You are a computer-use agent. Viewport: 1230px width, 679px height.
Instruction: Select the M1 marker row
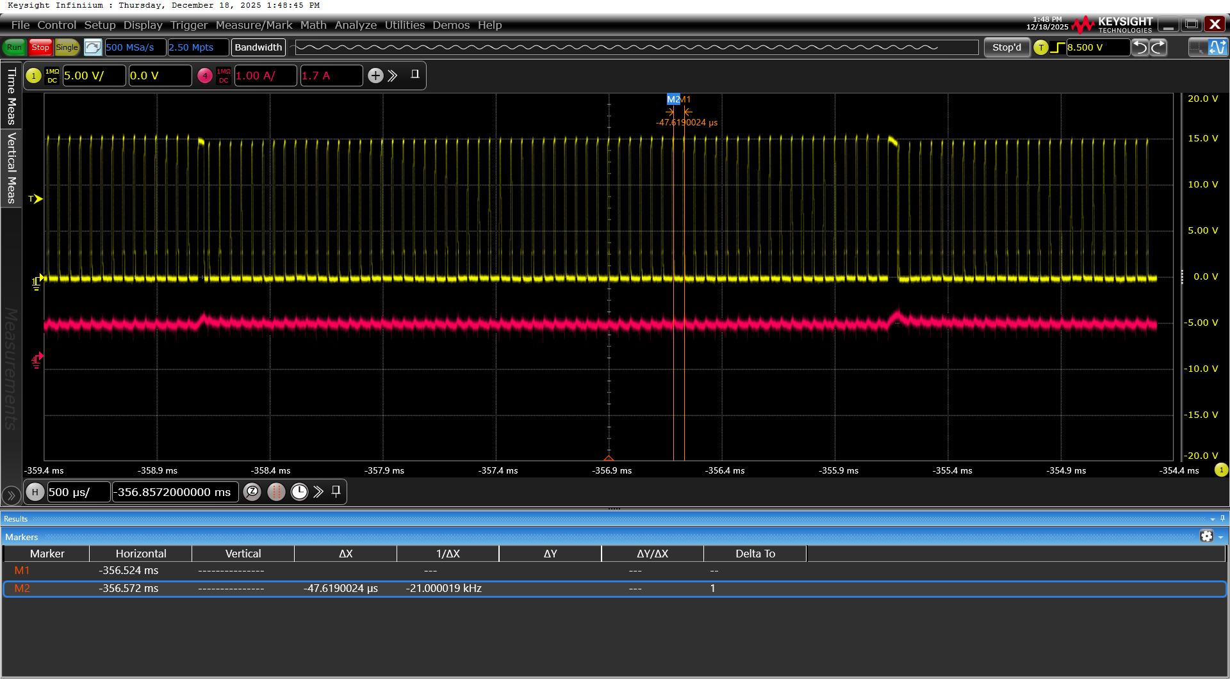point(615,570)
